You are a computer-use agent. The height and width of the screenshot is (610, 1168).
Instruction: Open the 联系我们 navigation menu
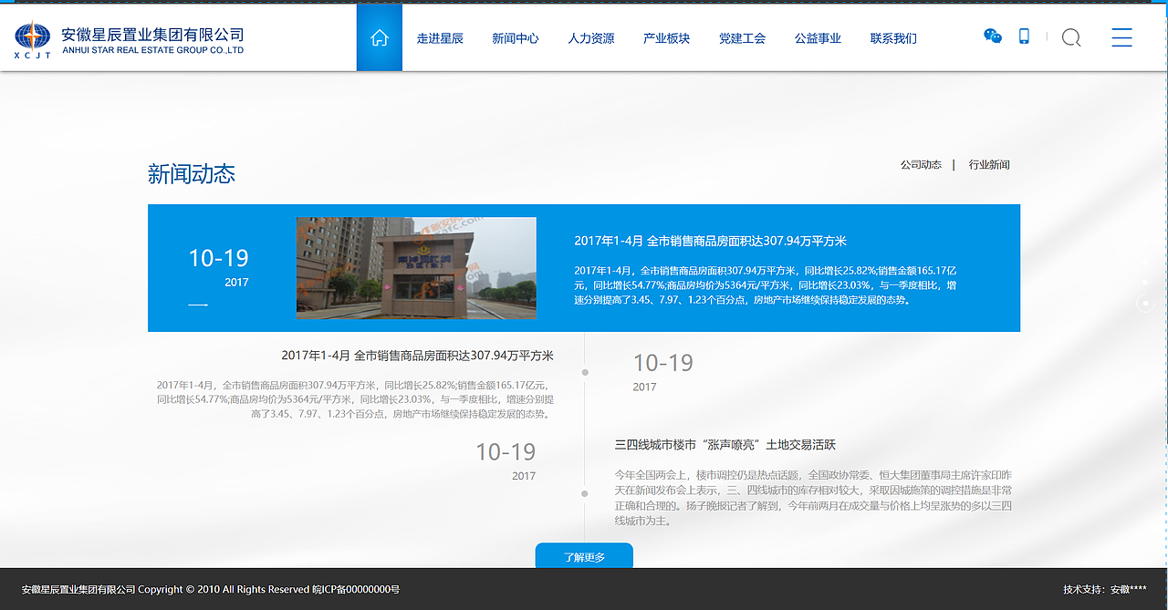(892, 38)
